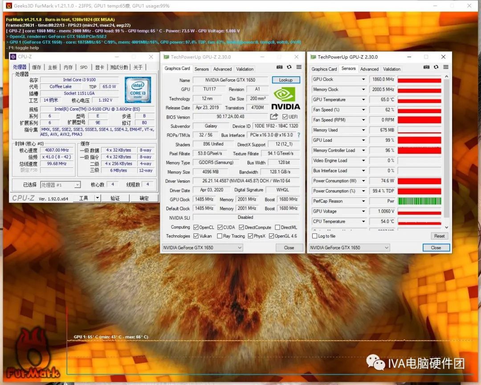Switch to Validation tab in left GPU-Z
This screenshot has height=385, width=481.
tap(245, 69)
